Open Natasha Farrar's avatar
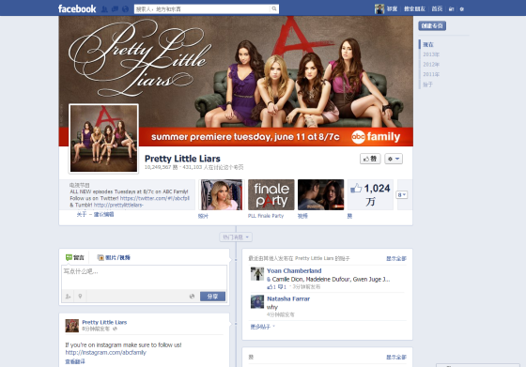Screen dimensions: 526x367 (x=257, y=301)
